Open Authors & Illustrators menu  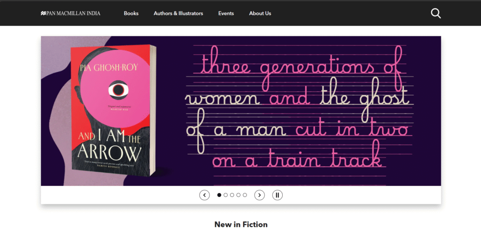coord(178,13)
